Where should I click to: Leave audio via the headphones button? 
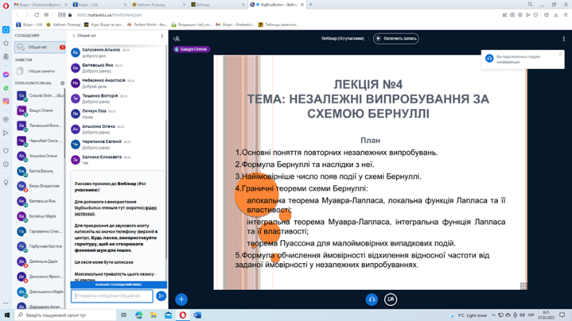371,300
